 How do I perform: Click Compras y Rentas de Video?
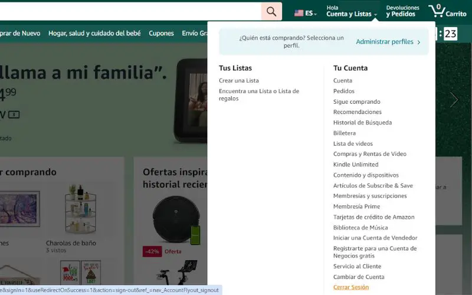(x=370, y=154)
